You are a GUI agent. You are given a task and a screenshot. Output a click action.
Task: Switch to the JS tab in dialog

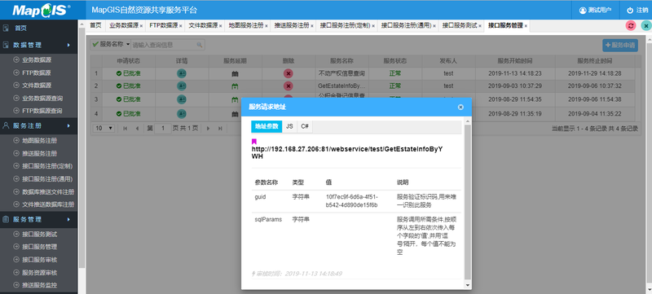289,127
